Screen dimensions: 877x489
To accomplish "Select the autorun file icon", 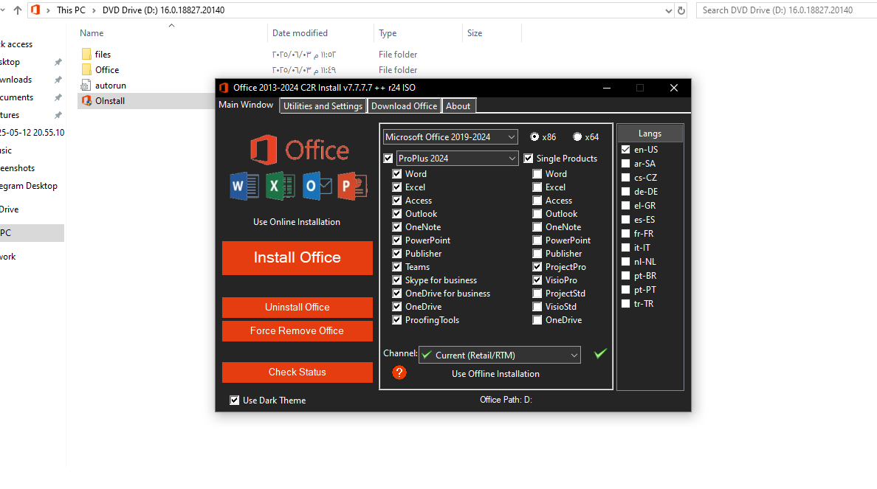I will tap(86, 86).
